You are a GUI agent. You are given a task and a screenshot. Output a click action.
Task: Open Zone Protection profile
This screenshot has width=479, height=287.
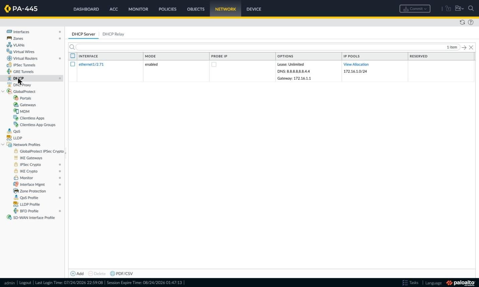(33, 191)
